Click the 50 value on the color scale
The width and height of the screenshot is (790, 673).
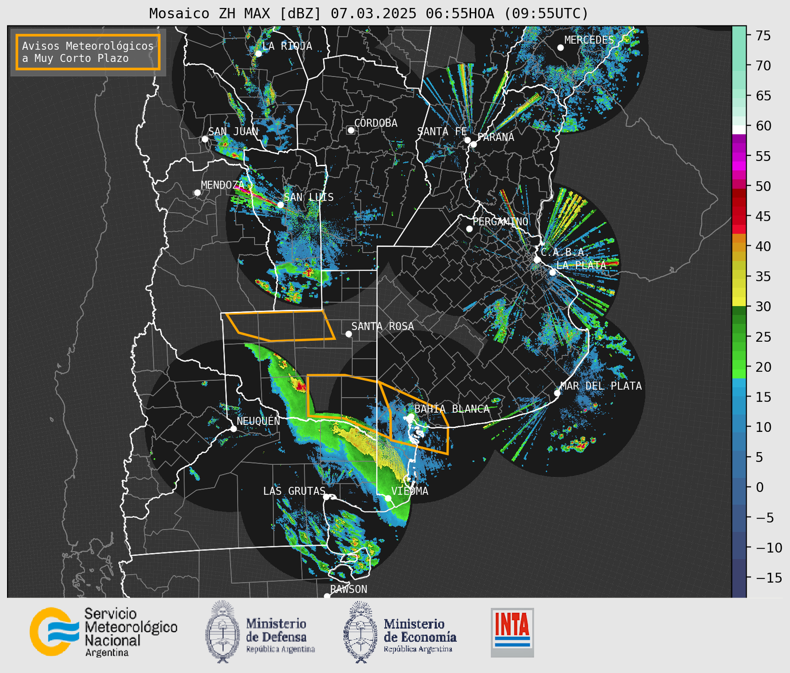tap(763, 186)
